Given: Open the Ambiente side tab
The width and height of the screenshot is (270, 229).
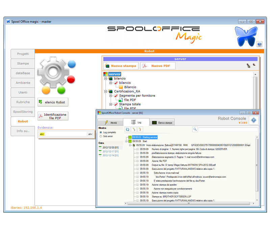Looking at the screenshot, I should (x=23, y=83).
